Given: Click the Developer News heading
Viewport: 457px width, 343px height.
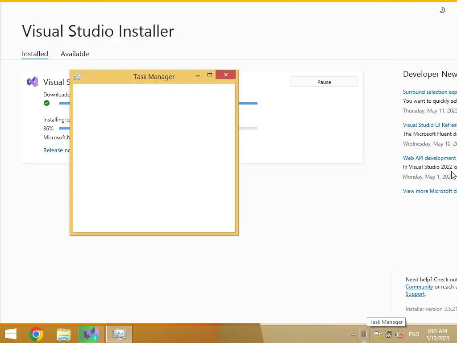Looking at the screenshot, I should [430, 74].
